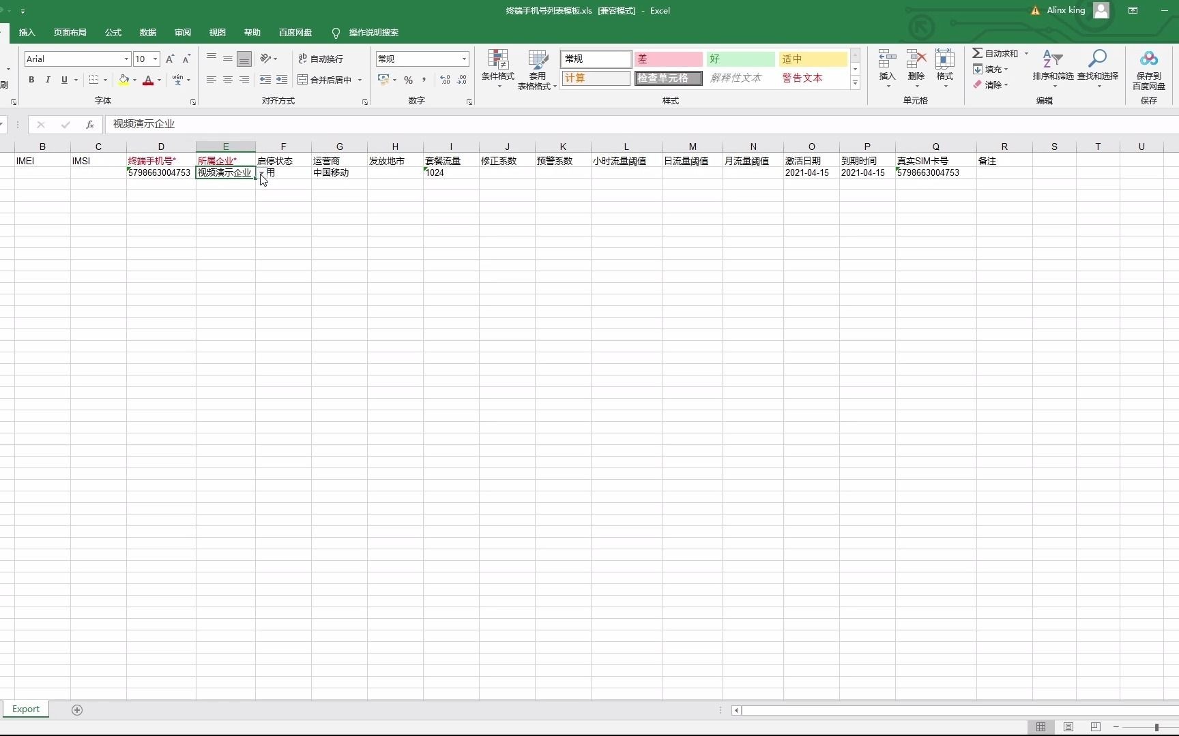Expand the cell styles gallery

855,83
